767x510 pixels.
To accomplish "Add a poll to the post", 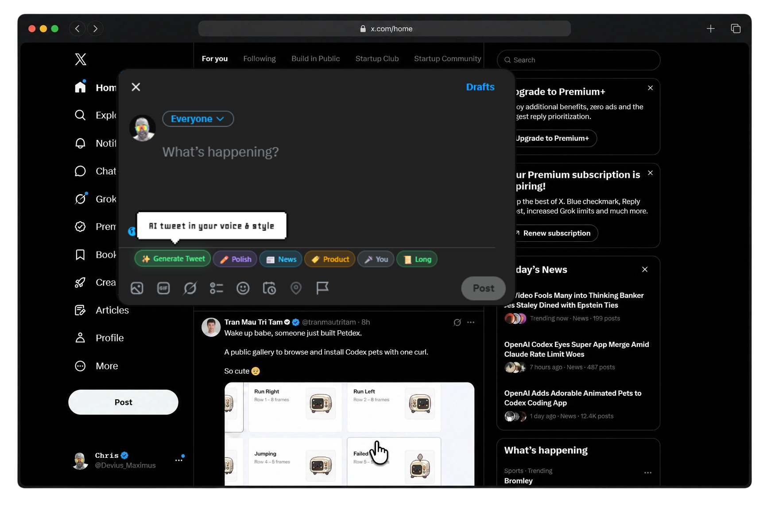I will [x=217, y=288].
